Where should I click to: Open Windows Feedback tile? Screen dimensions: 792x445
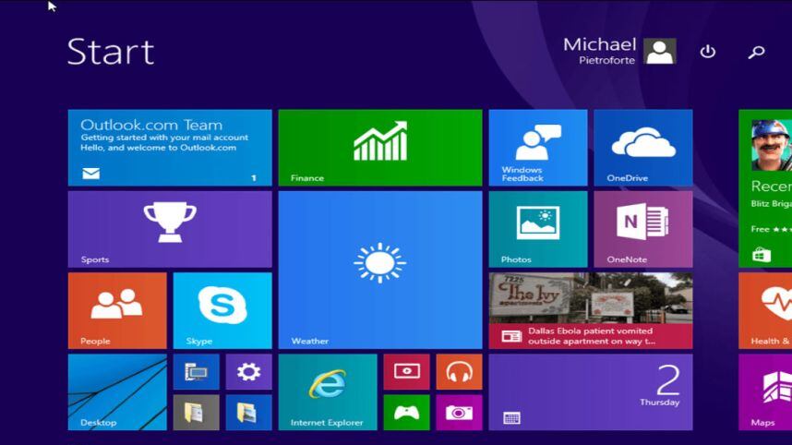[x=537, y=147]
